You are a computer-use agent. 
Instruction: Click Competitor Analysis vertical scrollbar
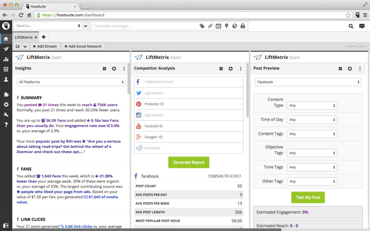[247, 90]
